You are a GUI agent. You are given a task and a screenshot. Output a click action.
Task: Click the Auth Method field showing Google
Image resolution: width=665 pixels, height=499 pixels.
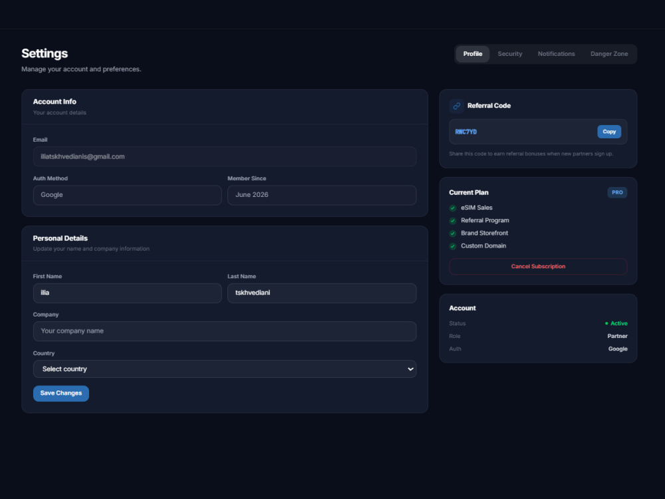(x=127, y=195)
